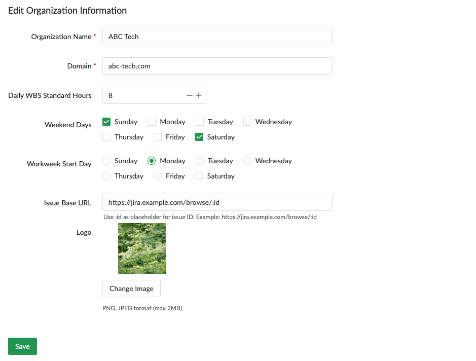This screenshot has width=476, height=361.
Task: Click the Organization Name input field
Action: [217, 37]
